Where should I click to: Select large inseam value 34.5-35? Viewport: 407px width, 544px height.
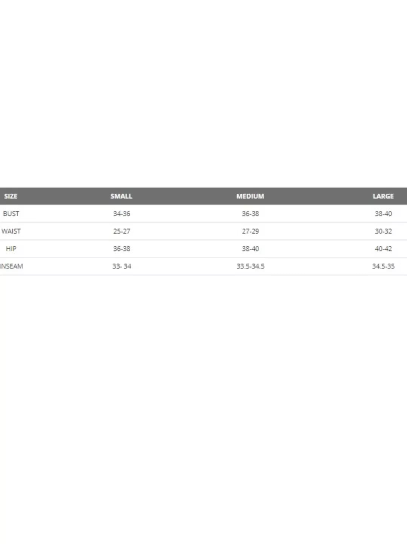(x=383, y=266)
